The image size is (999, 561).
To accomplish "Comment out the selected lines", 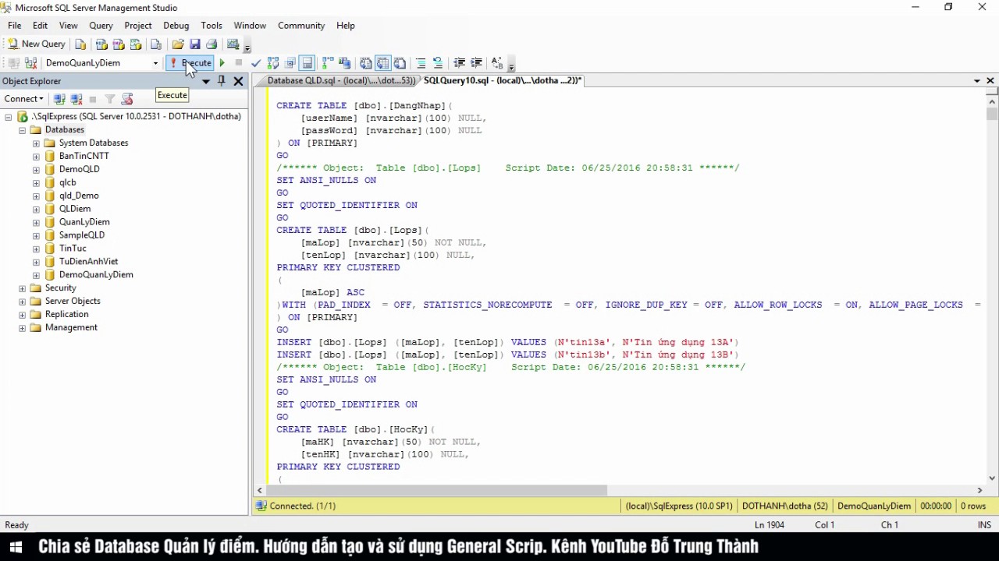I will [421, 63].
